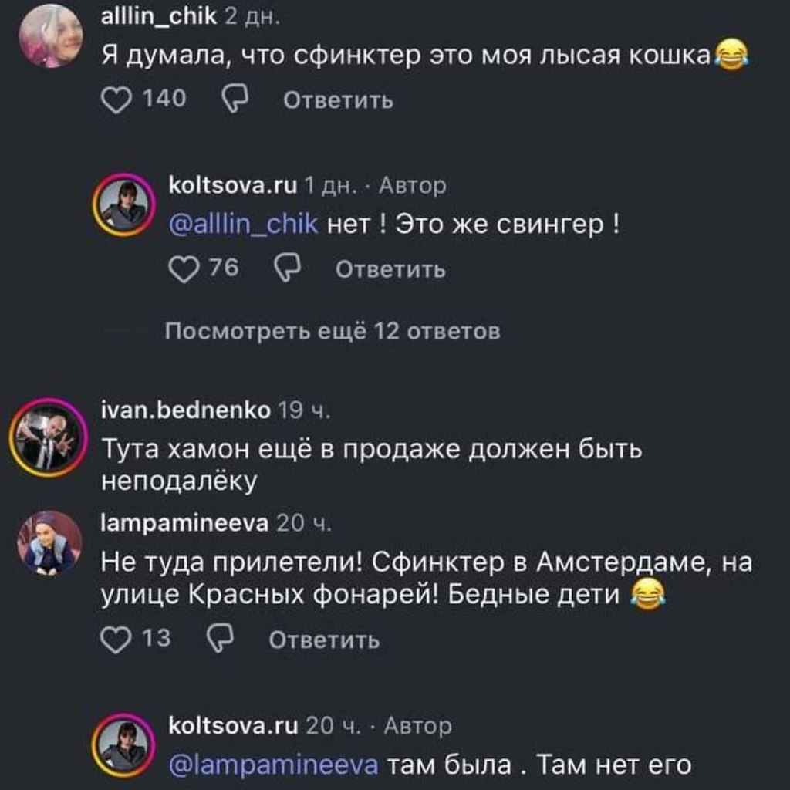Open the lampamineeva username
The image size is (790, 790).
[185, 523]
